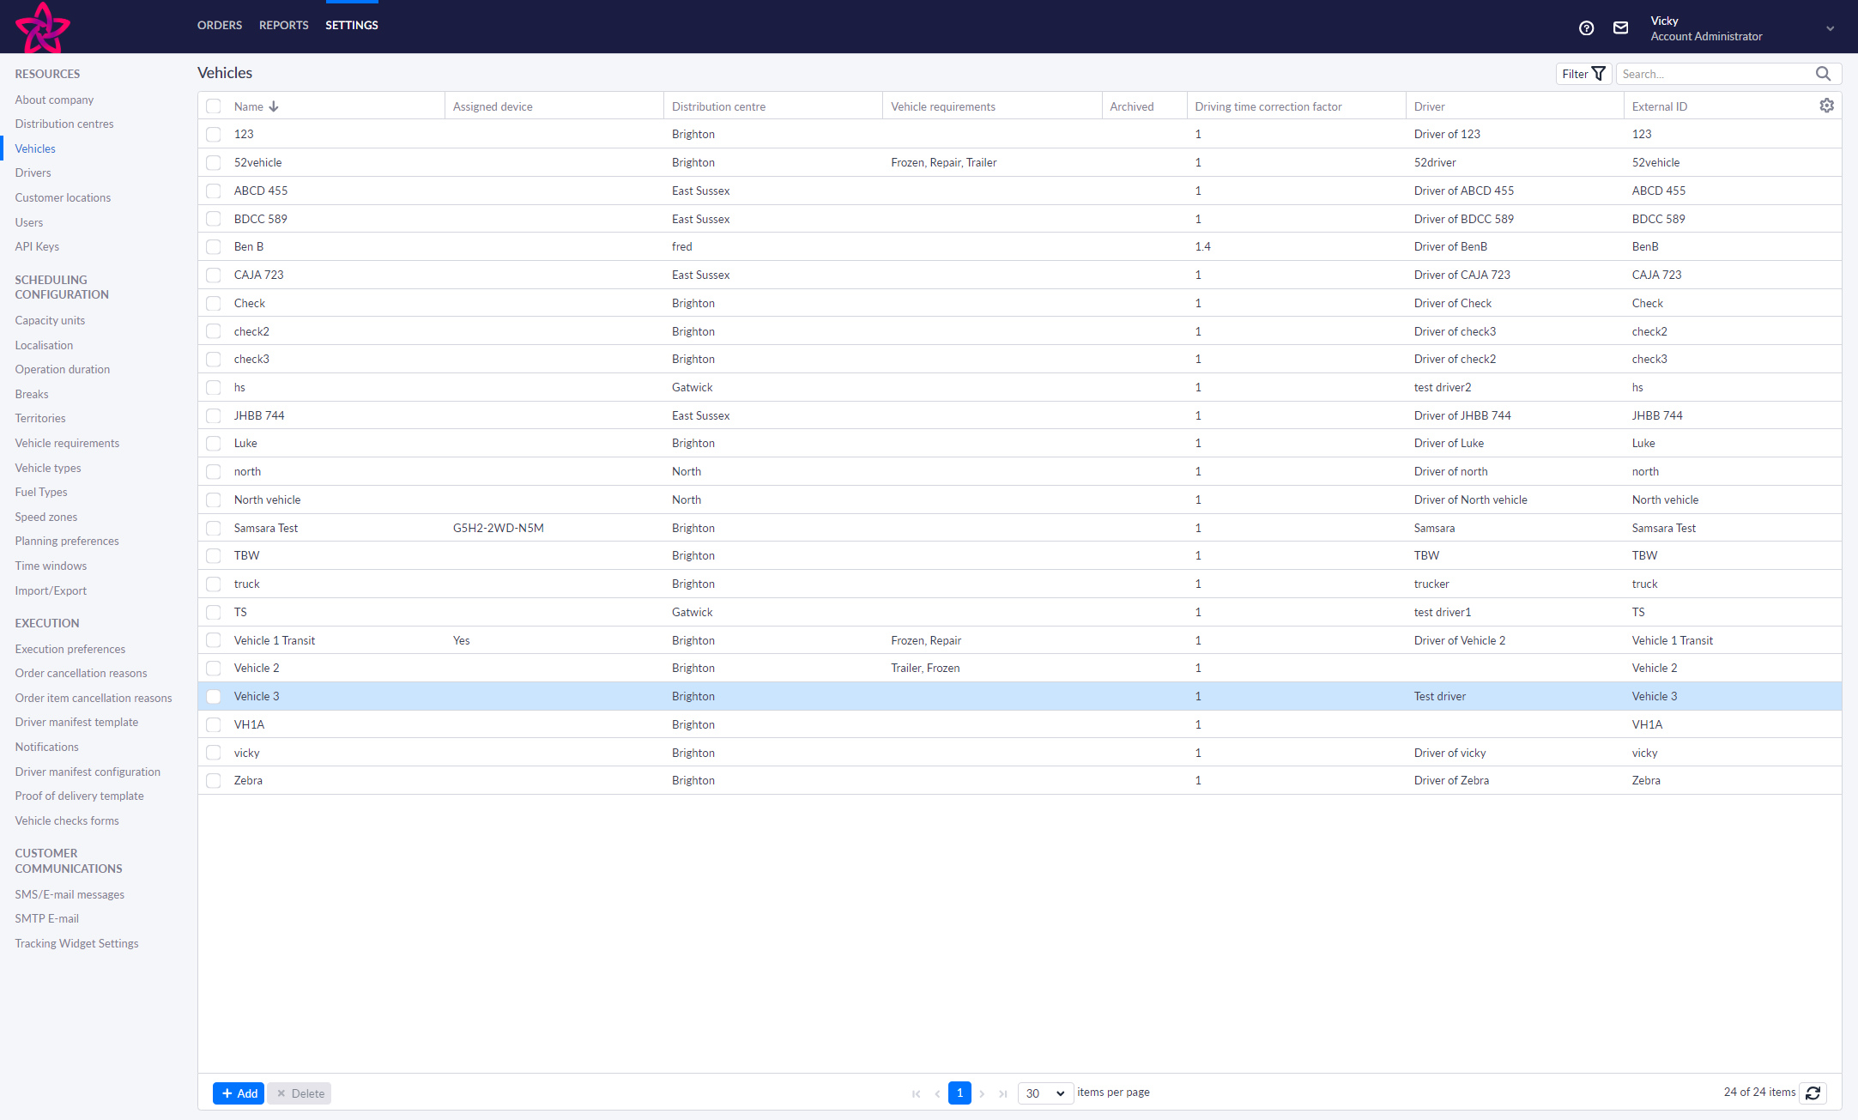This screenshot has height=1120, width=1858.
Task: Check the box for 52vehicle
Action: pos(214,162)
